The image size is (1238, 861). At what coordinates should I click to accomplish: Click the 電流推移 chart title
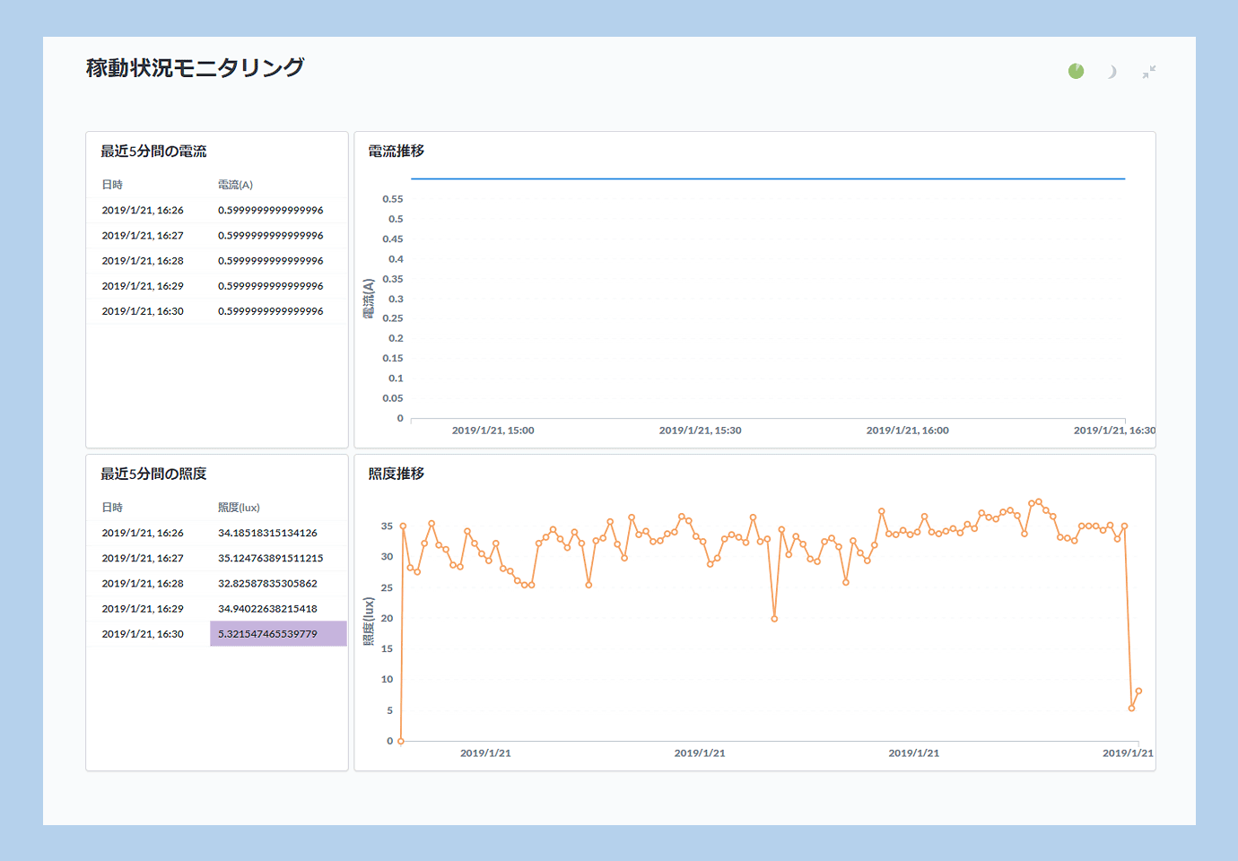pos(396,152)
